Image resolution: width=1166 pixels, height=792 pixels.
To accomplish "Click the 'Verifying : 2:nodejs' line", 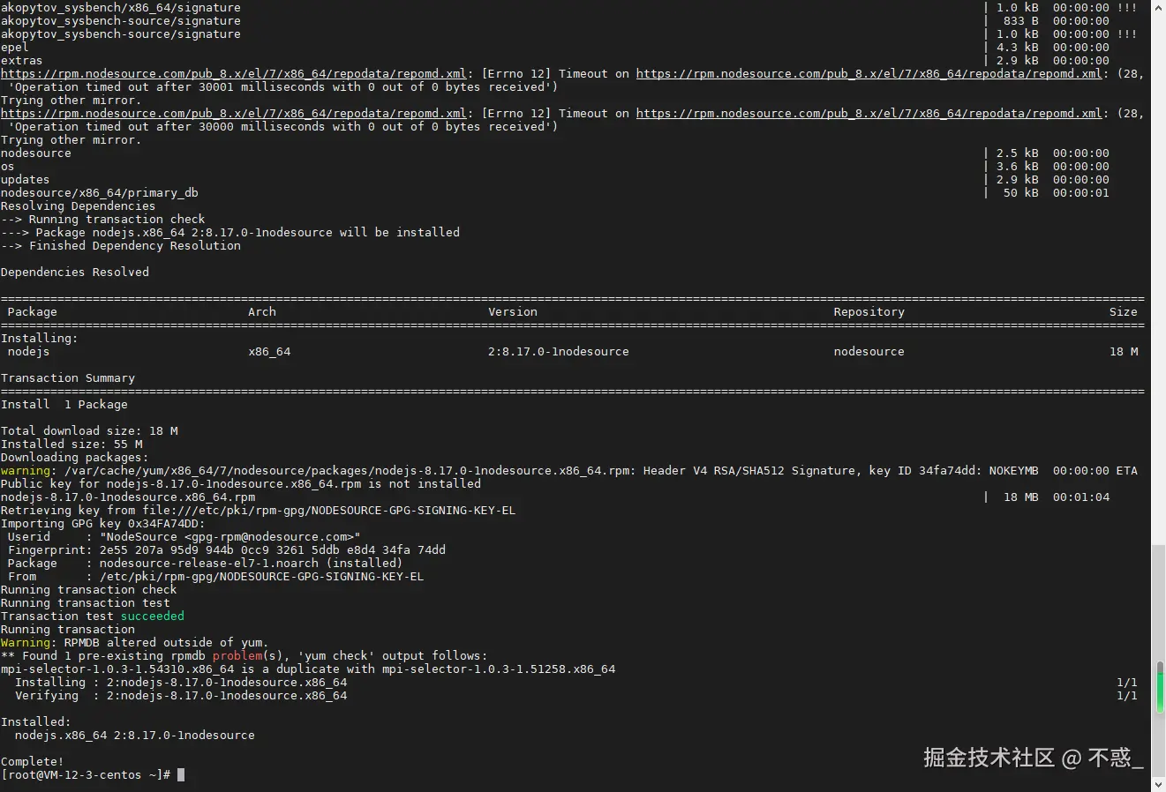I will [x=181, y=696].
